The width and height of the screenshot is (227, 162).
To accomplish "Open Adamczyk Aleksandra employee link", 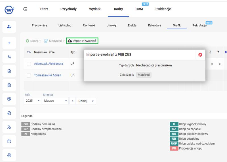I will tap(48, 64).
